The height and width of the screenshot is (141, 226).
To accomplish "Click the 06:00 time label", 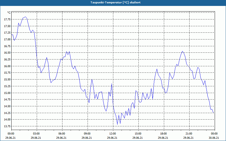I will pos(62,134).
